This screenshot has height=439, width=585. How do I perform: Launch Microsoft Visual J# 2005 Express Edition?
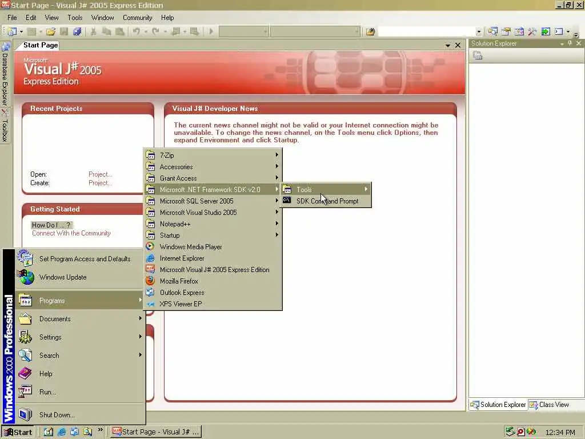pyautogui.click(x=213, y=270)
